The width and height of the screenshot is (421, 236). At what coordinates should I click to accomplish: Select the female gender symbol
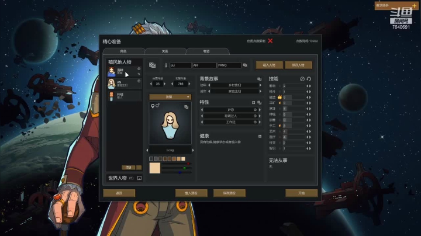pos(153,106)
